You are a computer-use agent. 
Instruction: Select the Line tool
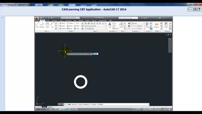click(37, 25)
